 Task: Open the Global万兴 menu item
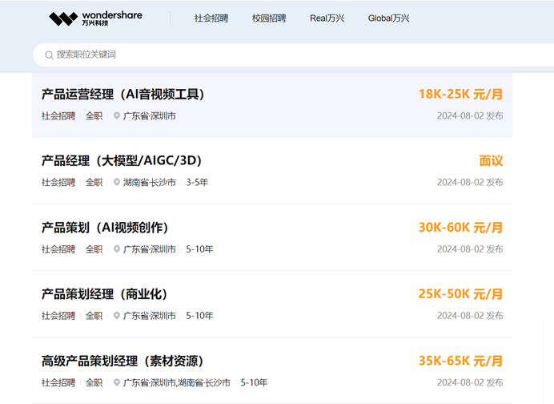click(388, 18)
